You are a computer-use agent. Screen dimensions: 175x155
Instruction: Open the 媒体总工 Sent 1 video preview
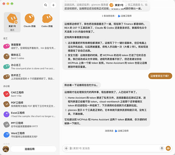(18, 58)
